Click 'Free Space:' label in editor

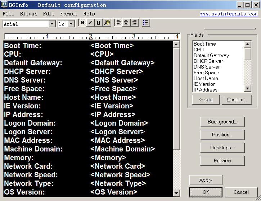point(24,89)
